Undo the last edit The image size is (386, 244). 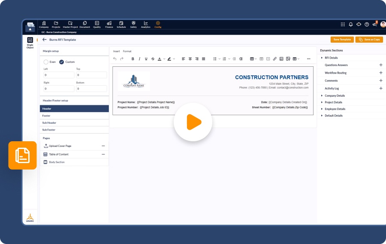(115, 59)
